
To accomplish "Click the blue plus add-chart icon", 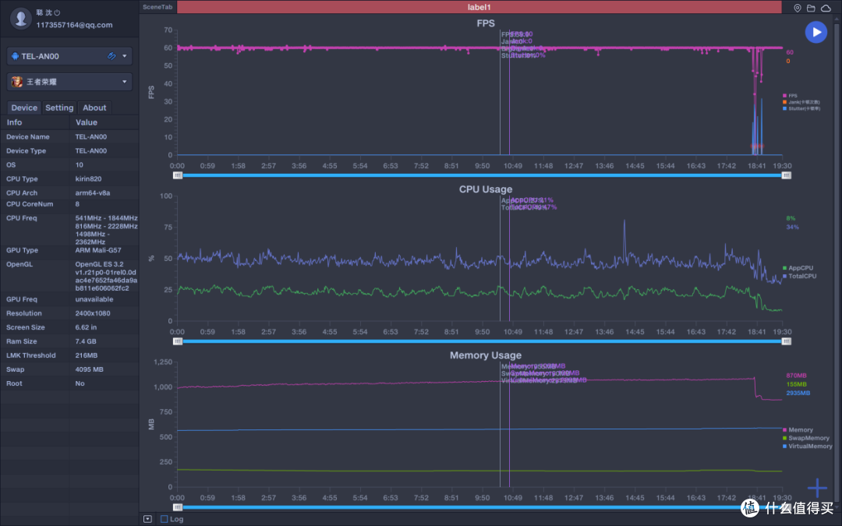I will pyautogui.click(x=816, y=489).
